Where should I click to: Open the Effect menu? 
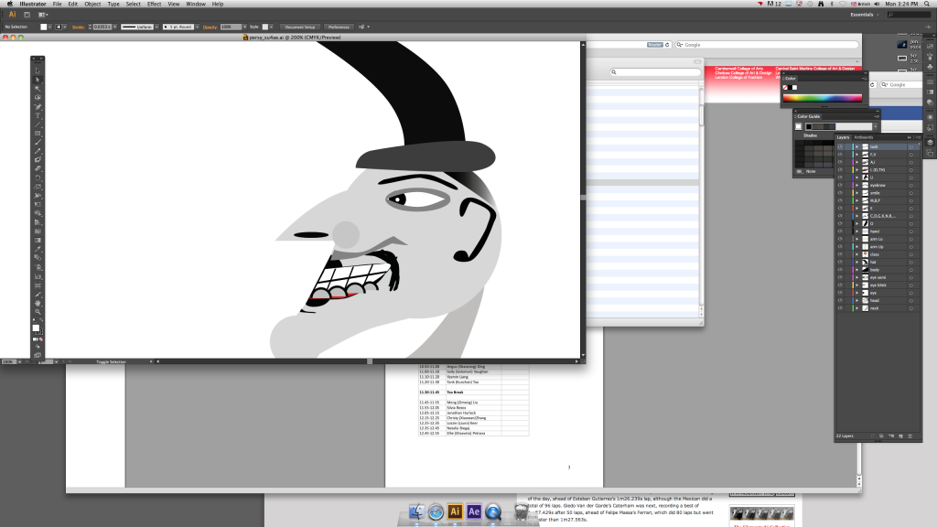click(x=152, y=5)
